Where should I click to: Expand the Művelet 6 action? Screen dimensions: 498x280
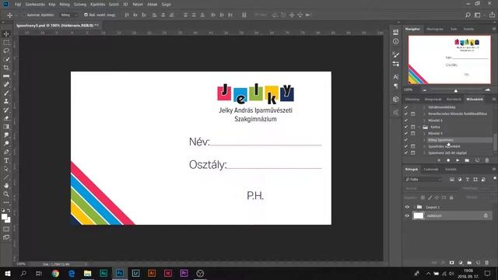click(424, 121)
